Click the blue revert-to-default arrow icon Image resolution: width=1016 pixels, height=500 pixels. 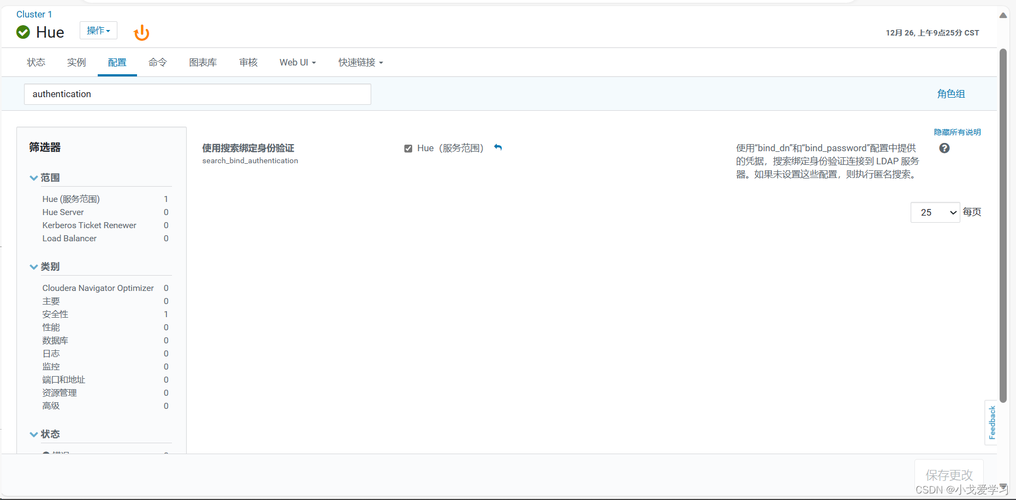tap(498, 147)
